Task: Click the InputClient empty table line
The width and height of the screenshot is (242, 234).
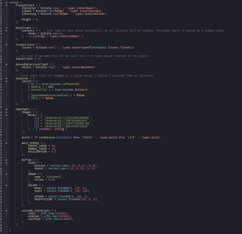Action: tap(28, 59)
